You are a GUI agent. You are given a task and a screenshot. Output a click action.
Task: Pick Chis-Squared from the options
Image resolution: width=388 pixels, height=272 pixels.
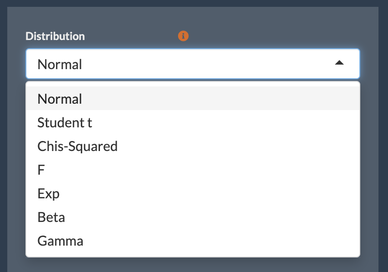tap(77, 146)
